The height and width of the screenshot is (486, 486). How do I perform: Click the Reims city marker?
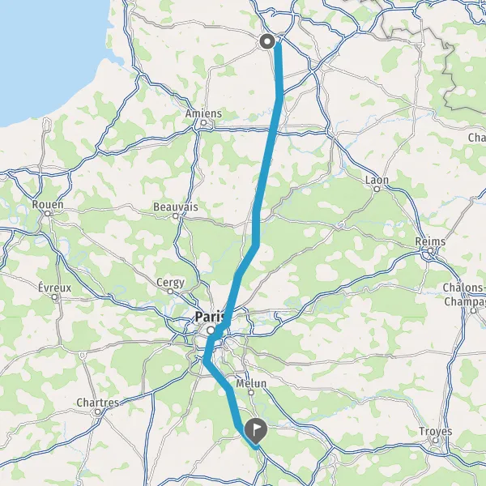[x=430, y=250]
